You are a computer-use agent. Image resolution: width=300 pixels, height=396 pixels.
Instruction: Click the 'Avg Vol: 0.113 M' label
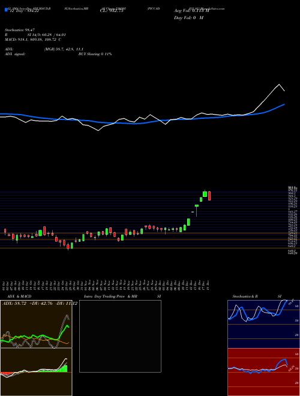point(191,11)
